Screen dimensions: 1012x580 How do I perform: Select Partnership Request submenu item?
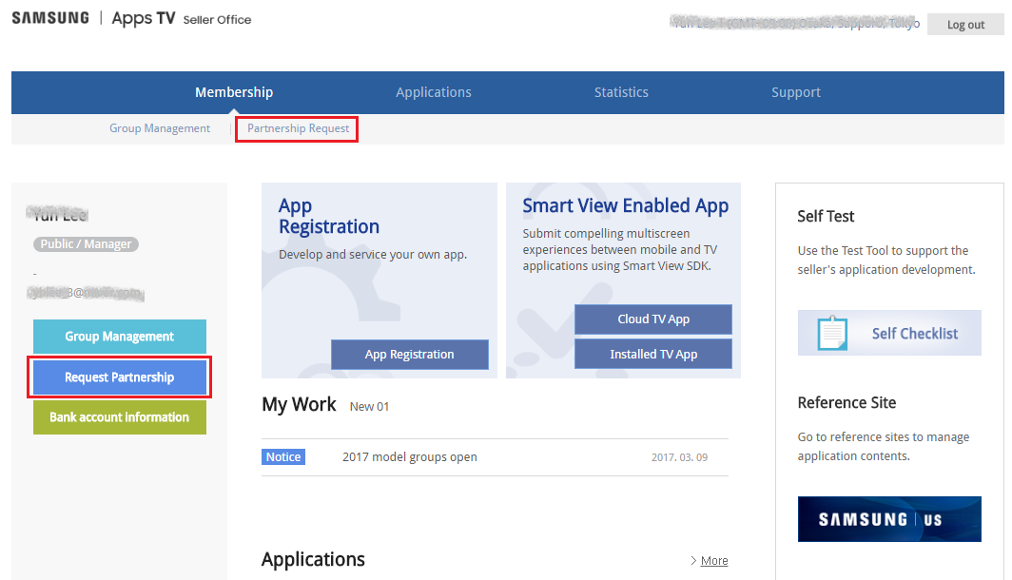point(298,128)
